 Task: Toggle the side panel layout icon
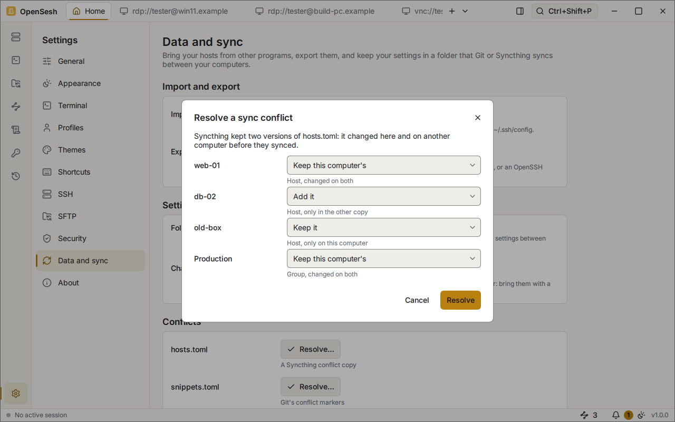coord(520,11)
